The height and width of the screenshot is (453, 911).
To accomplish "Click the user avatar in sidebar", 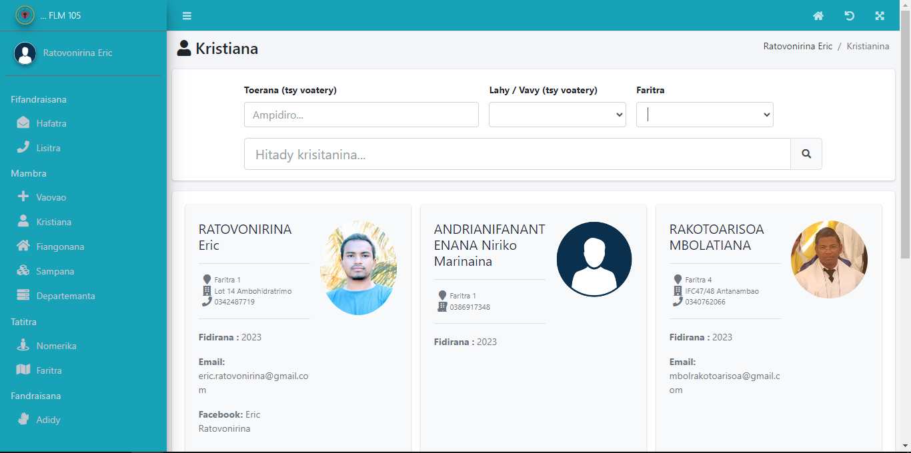I will pos(25,53).
